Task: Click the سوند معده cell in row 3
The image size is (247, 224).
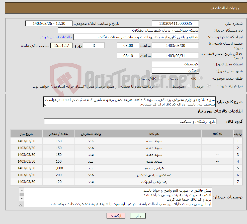Action: coord(154,155)
